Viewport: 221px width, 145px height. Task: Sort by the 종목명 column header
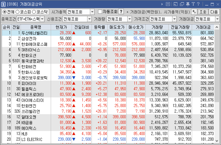[36, 27]
